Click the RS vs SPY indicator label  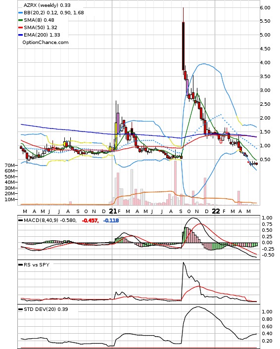[x=37, y=265]
